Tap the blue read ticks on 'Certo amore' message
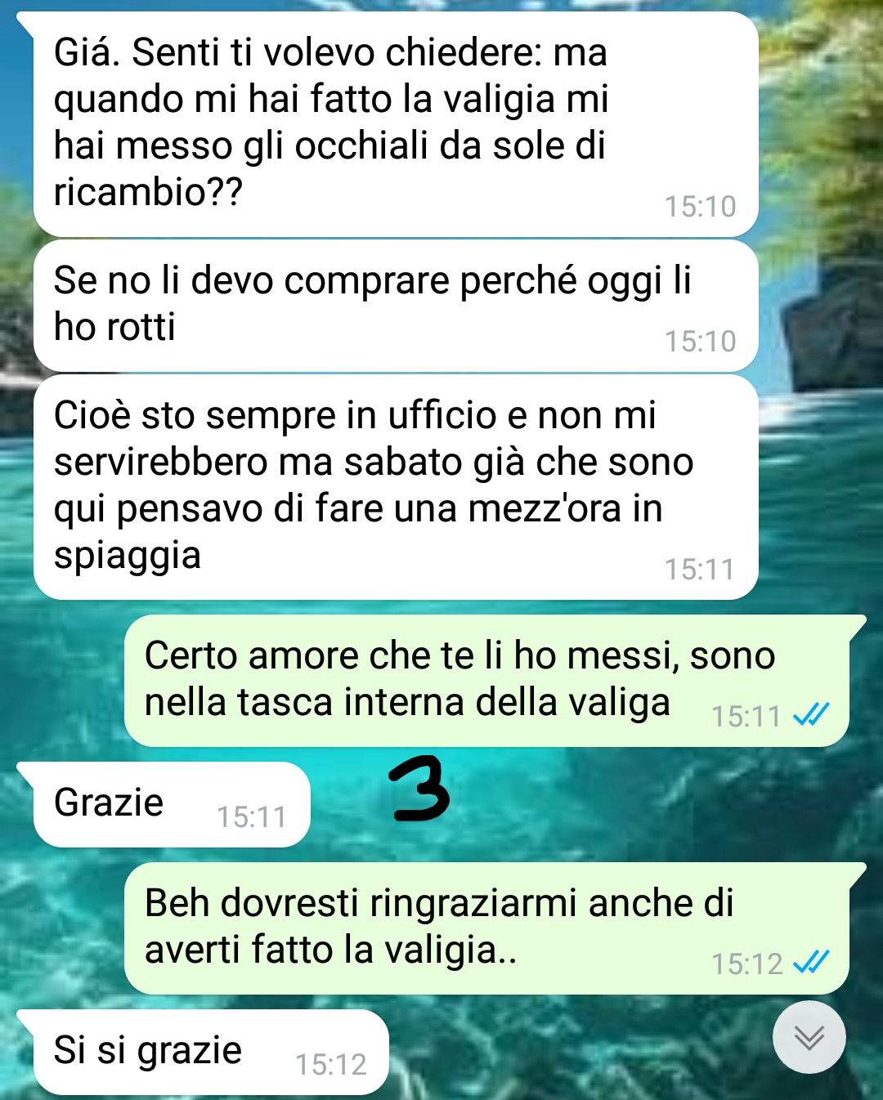This screenshot has height=1100, width=883. (812, 715)
